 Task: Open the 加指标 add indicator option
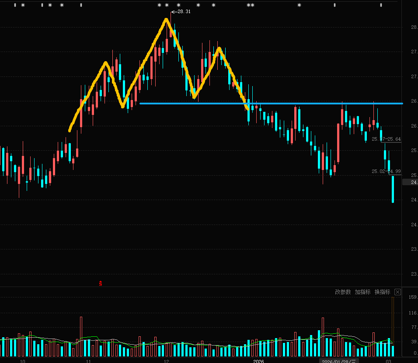coord(362,292)
